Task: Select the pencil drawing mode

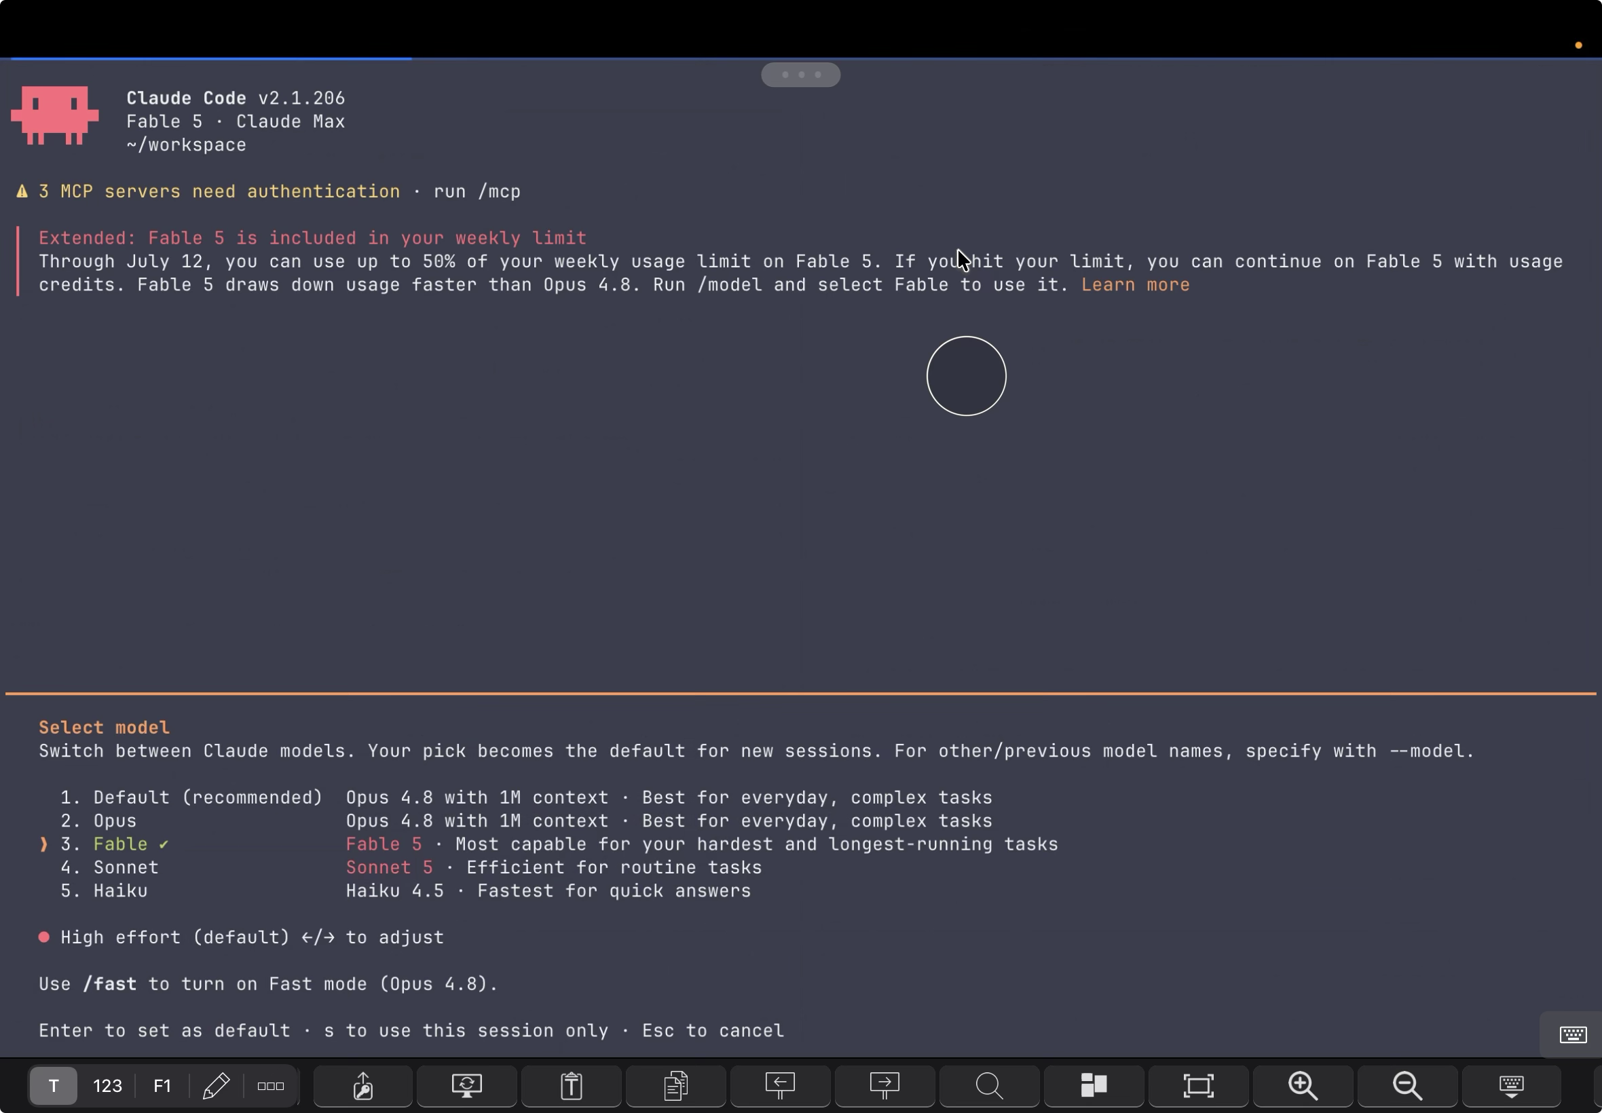Action: (x=217, y=1086)
